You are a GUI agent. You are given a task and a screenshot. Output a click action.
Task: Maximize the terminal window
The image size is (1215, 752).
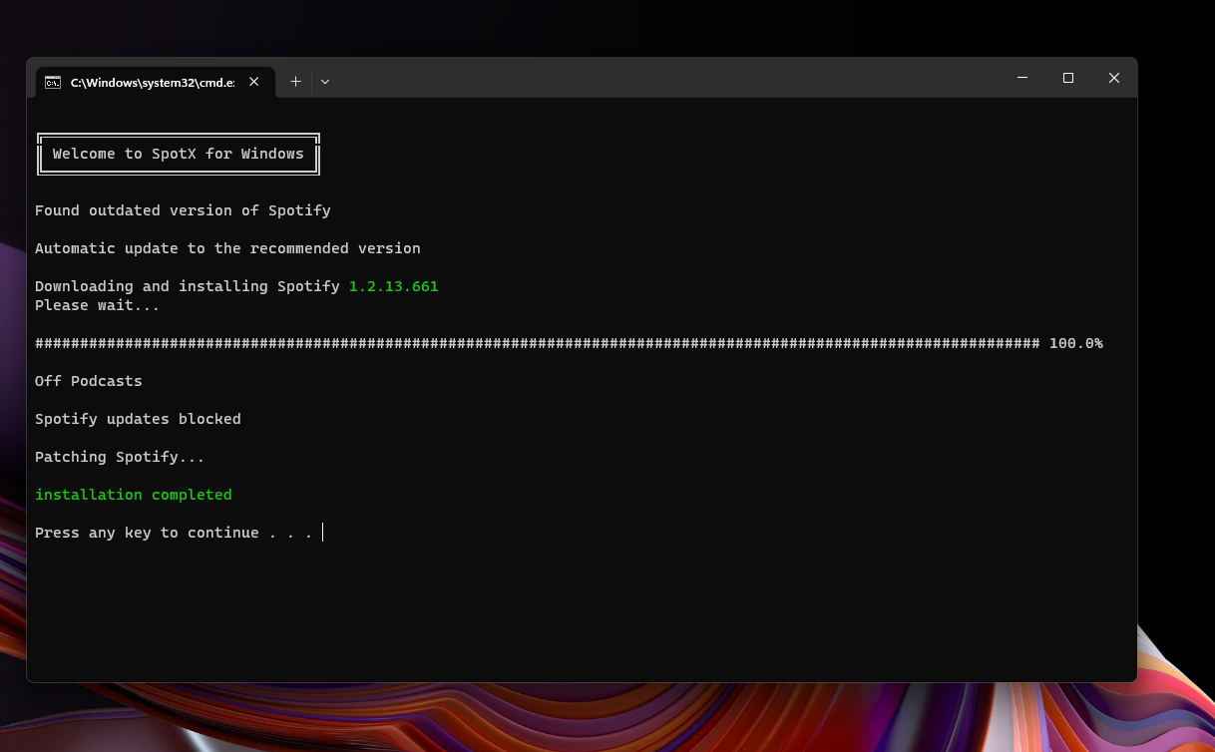[1068, 78]
